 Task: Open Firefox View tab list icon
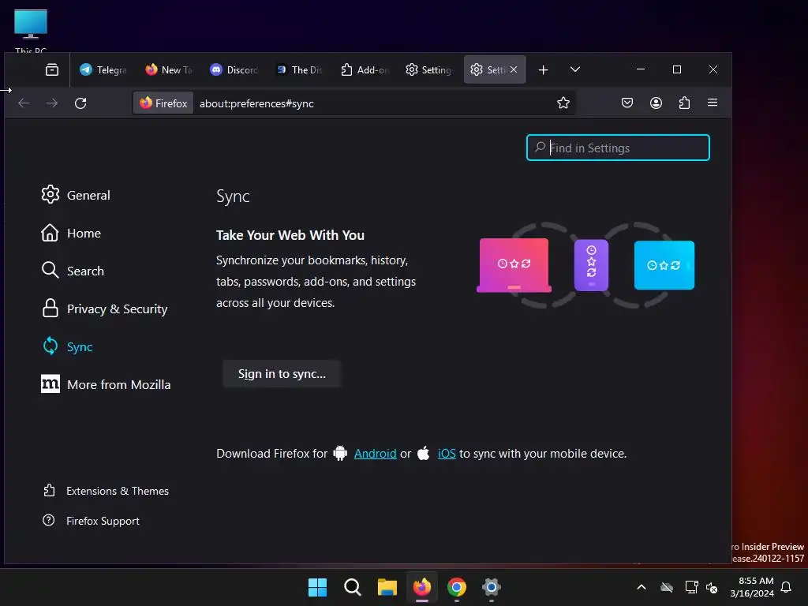click(x=52, y=69)
